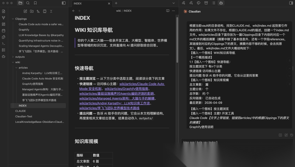295x167 pixels.
Task: Click the checklist ribbon icon
Action: [x=3, y=50]
